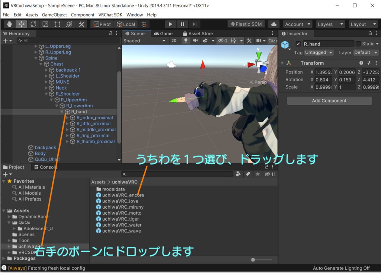The height and width of the screenshot is (273, 381).
Task: Switch to the Game tab
Action: (164, 34)
